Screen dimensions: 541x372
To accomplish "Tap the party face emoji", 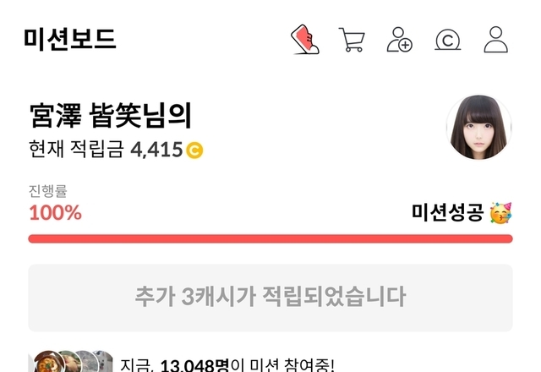I will (501, 213).
